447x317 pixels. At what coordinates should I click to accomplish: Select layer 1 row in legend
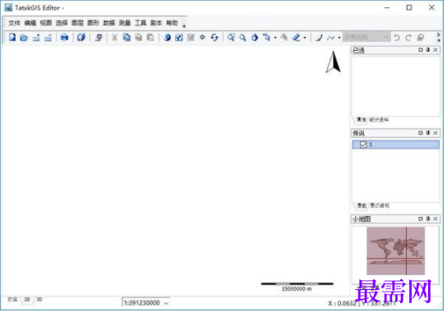(395, 145)
